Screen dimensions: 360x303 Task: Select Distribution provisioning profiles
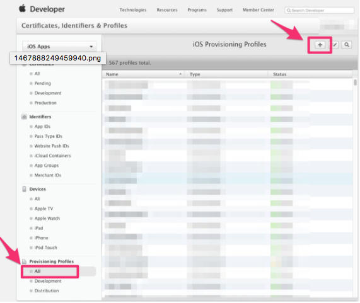(47, 290)
